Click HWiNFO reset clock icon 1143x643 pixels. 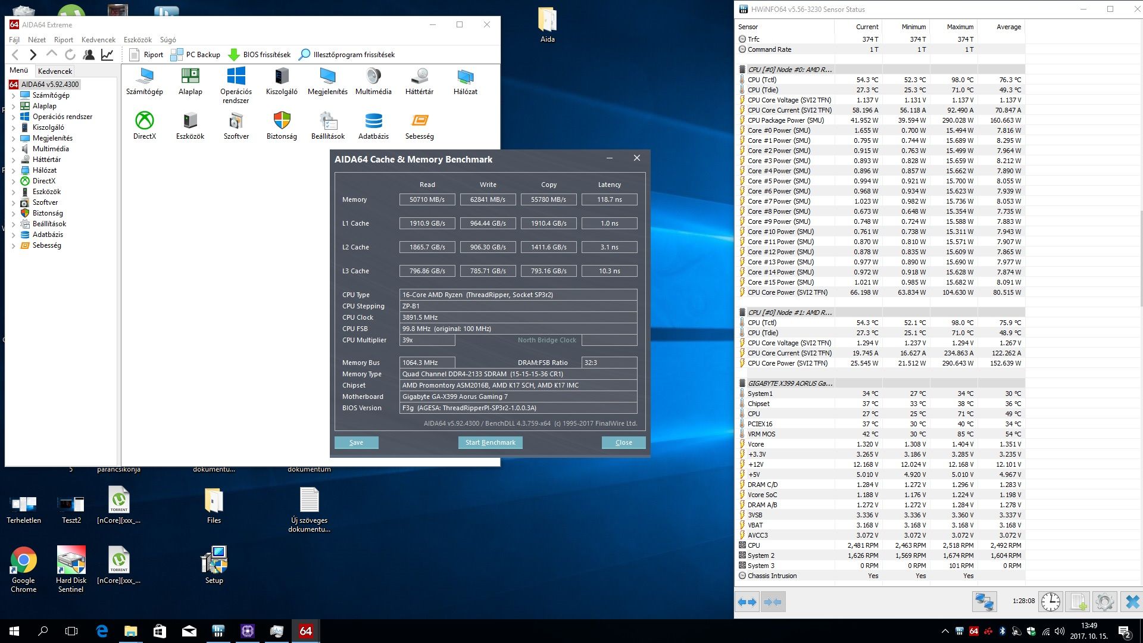[x=1051, y=601]
